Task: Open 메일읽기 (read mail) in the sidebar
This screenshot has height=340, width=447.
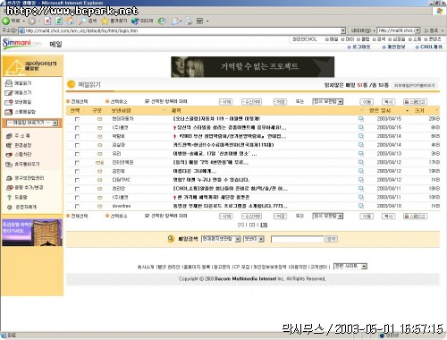Action: [x=22, y=83]
